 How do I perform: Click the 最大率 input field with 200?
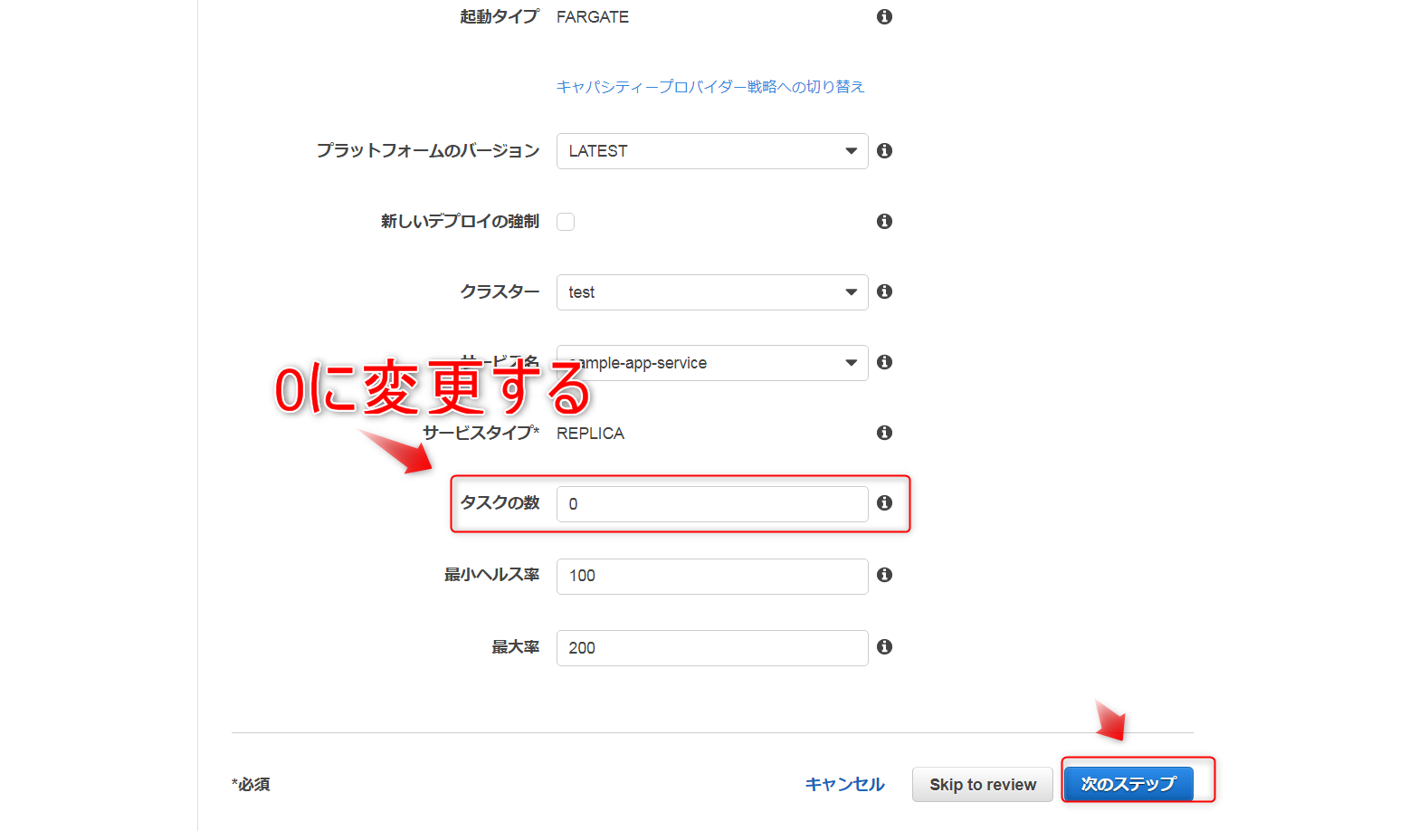point(712,648)
